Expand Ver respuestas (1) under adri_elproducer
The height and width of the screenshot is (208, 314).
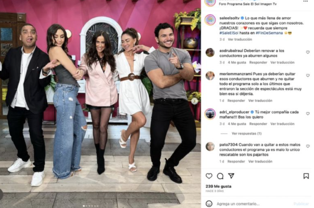click(246, 133)
